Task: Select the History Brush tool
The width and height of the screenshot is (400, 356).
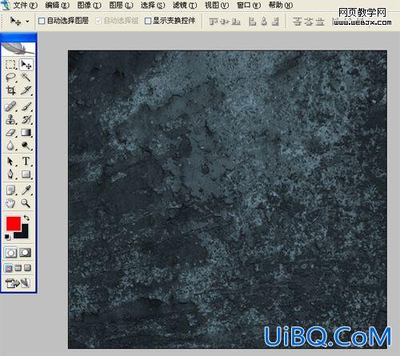Action: tap(26, 119)
